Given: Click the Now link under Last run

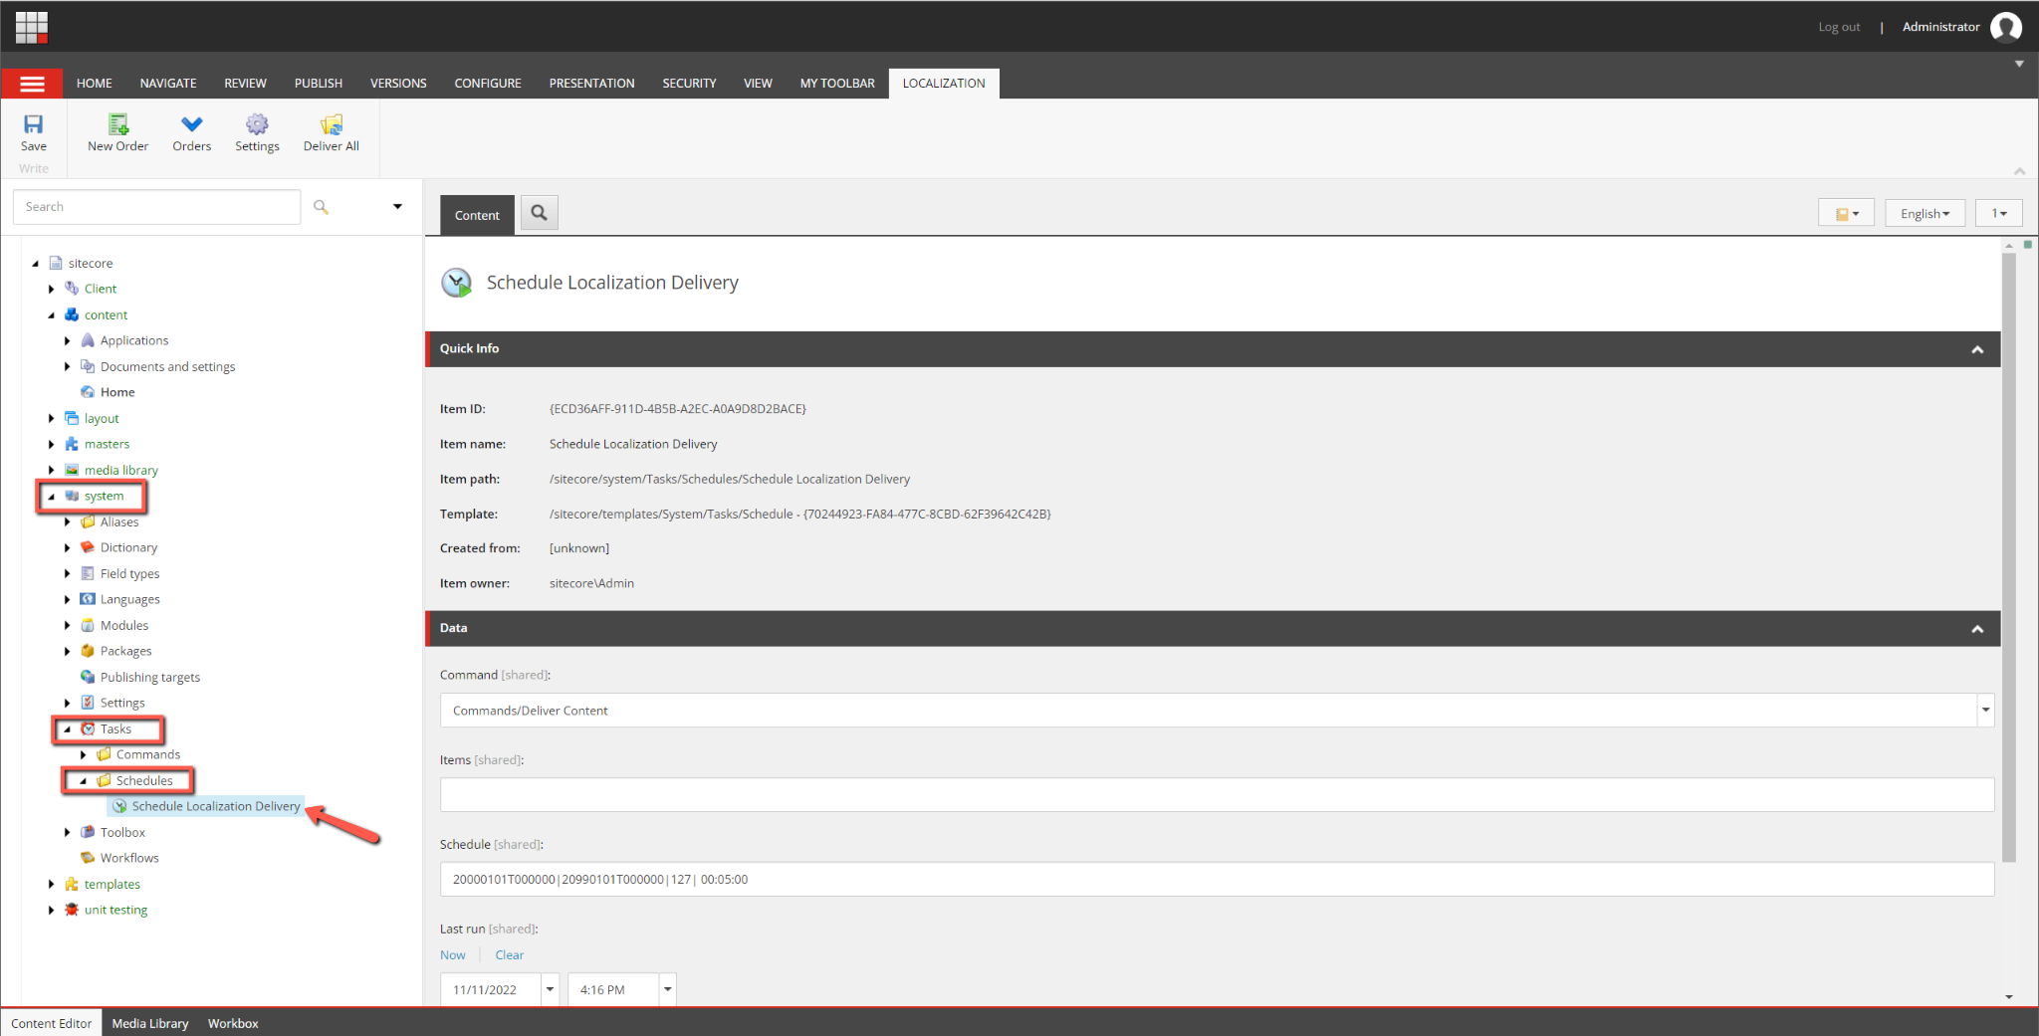Looking at the screenshot, I should point(452,955).
